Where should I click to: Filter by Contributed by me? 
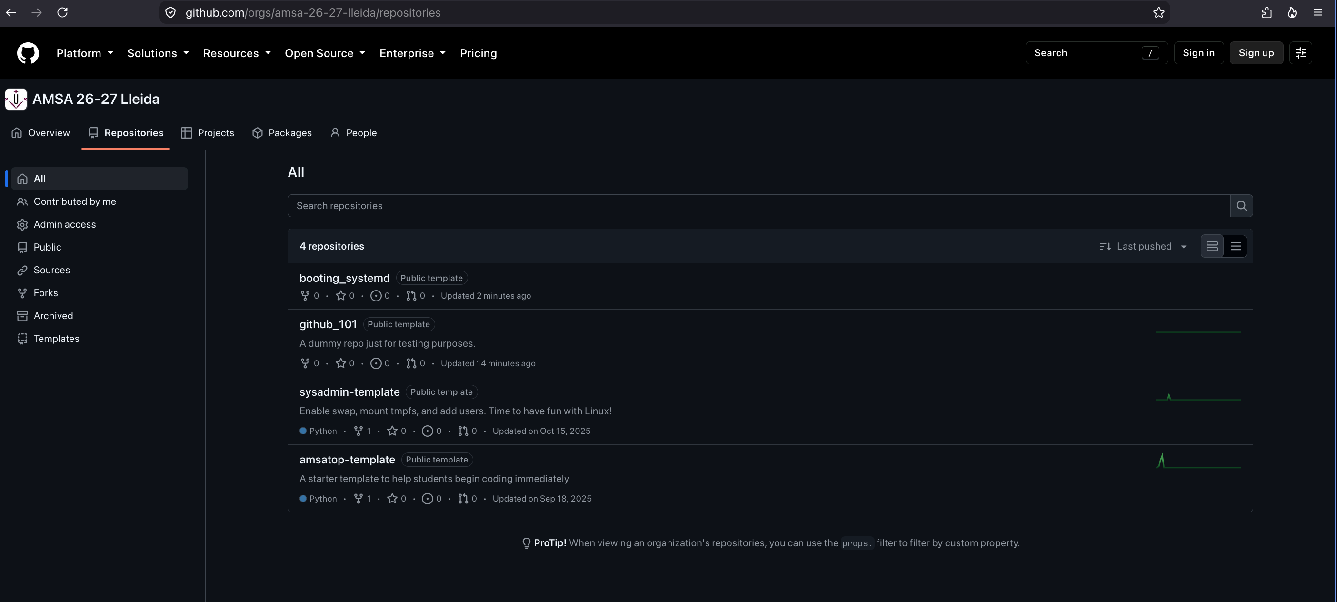(x=99, y=201)
